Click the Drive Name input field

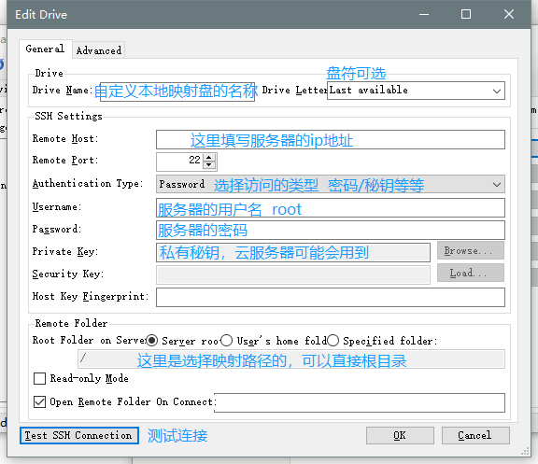pos(177,91)
